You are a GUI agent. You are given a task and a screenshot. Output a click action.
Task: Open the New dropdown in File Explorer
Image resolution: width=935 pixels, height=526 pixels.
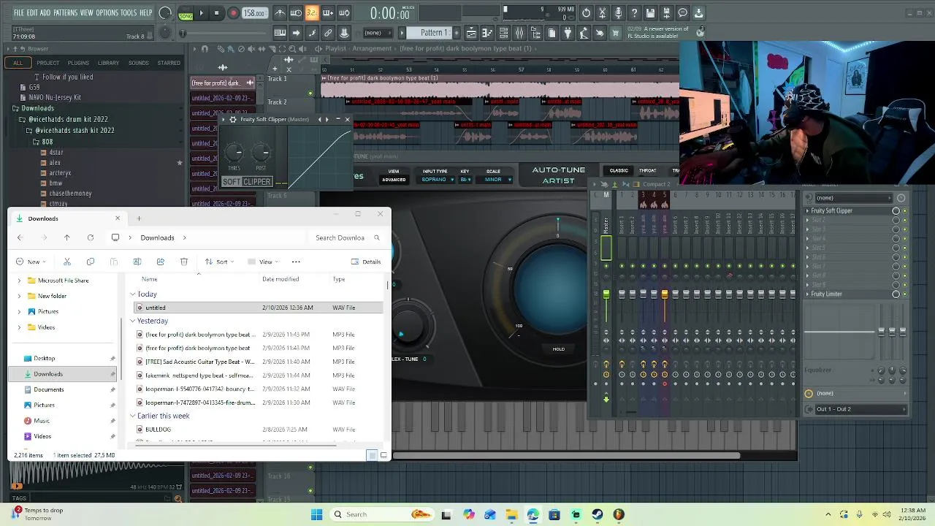31,262
